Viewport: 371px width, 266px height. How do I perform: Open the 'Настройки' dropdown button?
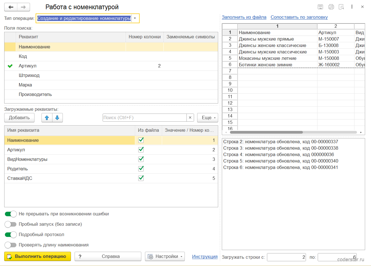pos(165,256)
